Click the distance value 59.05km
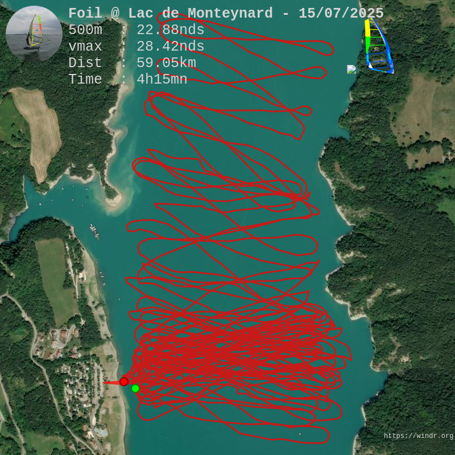 [166, 63]
